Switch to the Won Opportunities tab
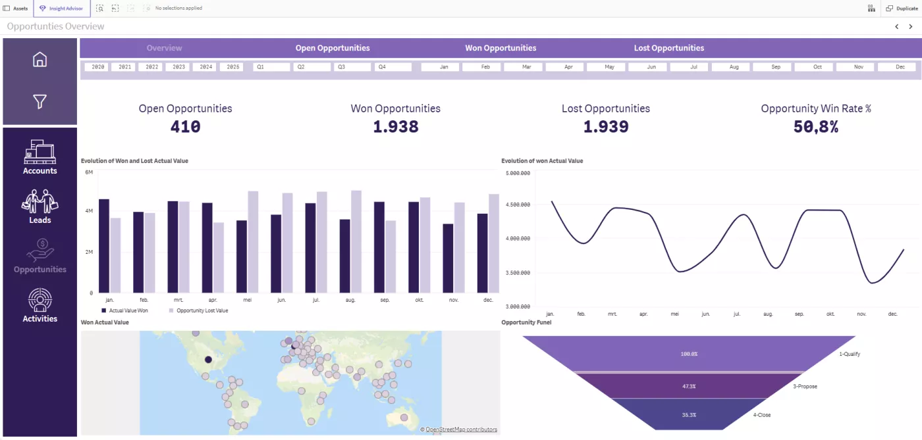 [x=501, y=47]
